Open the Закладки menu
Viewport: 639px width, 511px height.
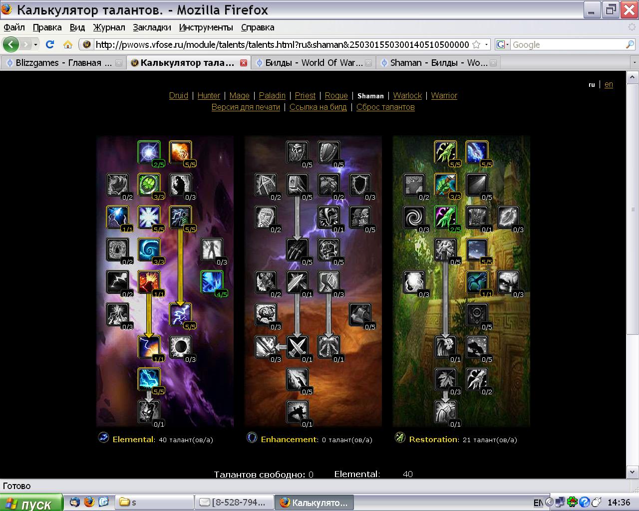point(152,27)
